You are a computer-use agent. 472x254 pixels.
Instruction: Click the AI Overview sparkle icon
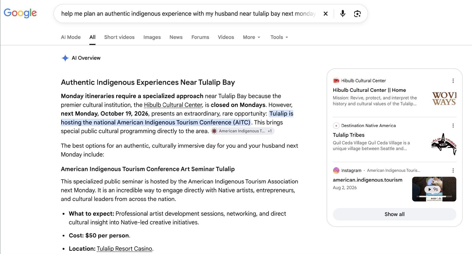(65, 58)
